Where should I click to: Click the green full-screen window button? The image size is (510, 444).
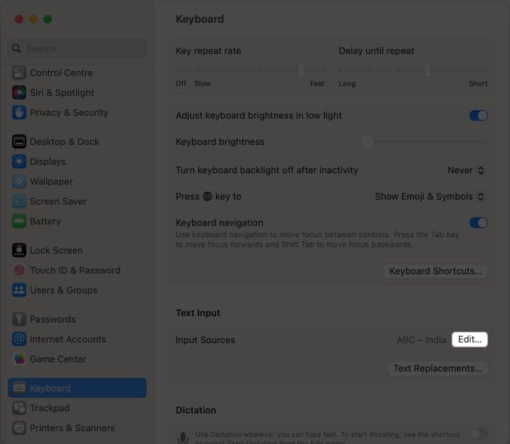coord(48,19)
